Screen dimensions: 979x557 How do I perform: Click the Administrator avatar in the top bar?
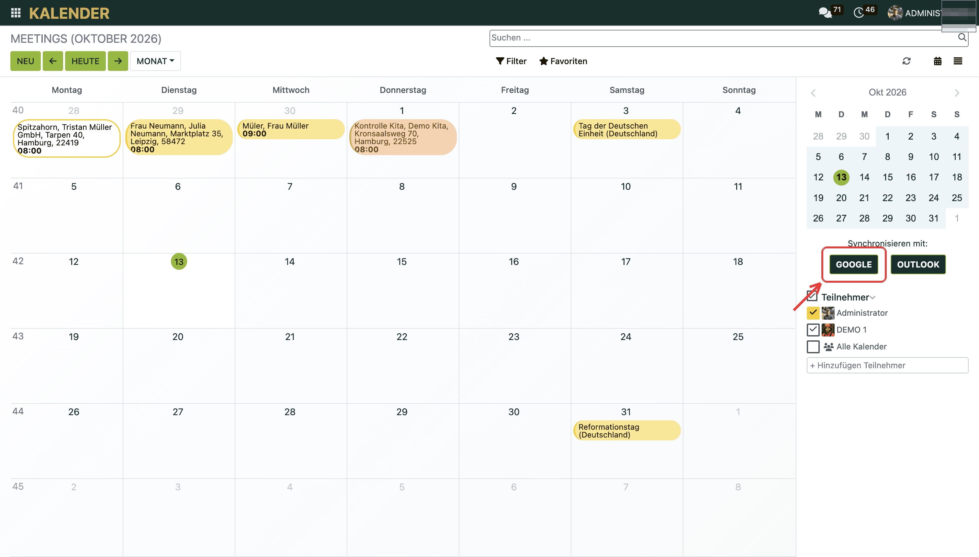[895, 13]
